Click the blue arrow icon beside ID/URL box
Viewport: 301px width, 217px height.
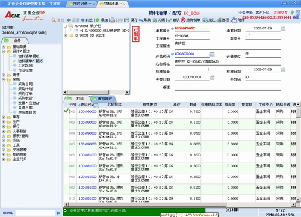click(58, 213)
